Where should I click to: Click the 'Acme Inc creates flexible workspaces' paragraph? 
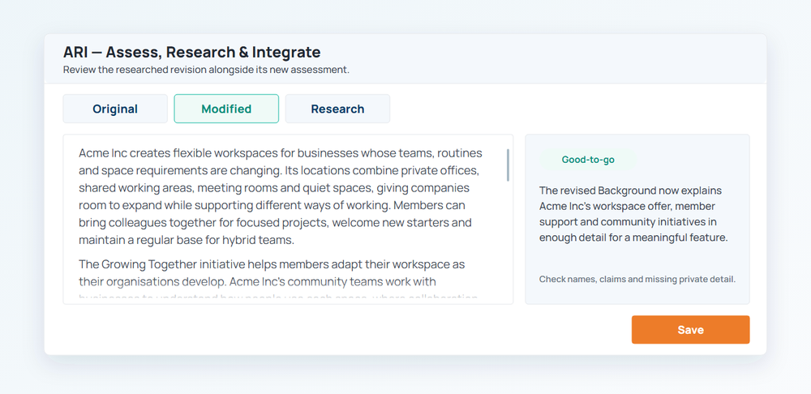point(281,196)
